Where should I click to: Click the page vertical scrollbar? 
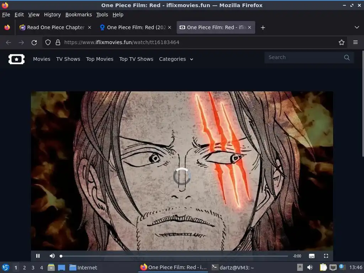pyautogui.click(x=363, y=103)
